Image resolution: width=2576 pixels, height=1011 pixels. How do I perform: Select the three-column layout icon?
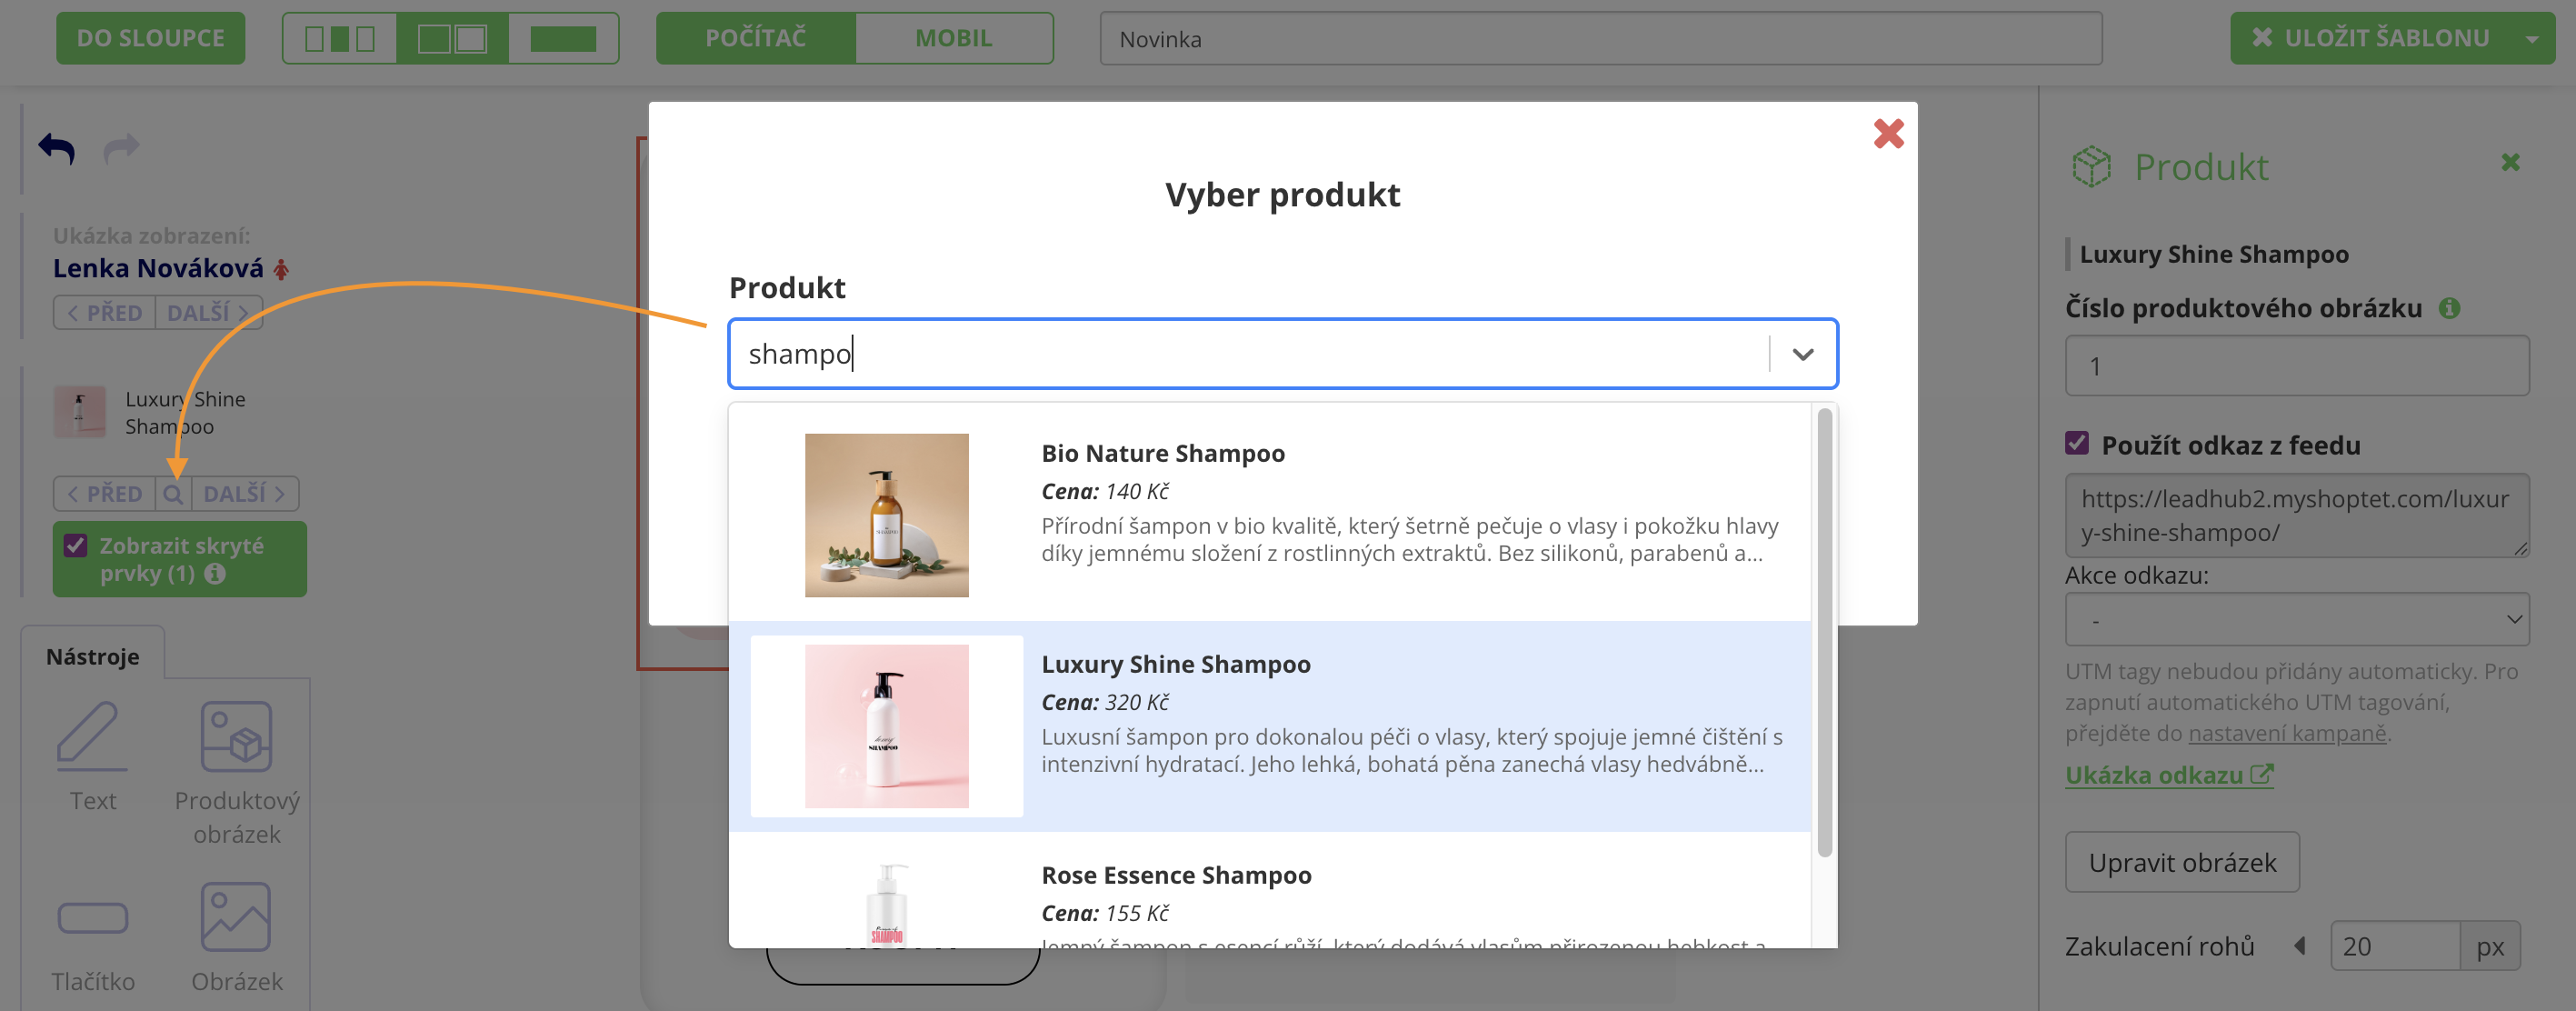pyautogui.click(x=340, y=39)
